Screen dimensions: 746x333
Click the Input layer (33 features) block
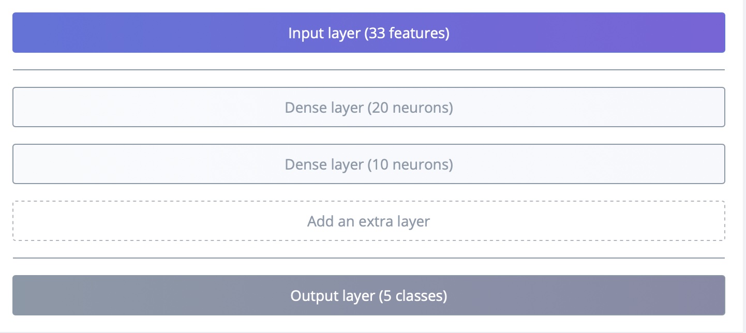pyautogui.click(x=368, y=33)
